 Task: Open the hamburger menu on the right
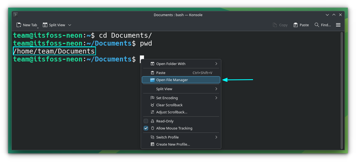pos(338,25)
